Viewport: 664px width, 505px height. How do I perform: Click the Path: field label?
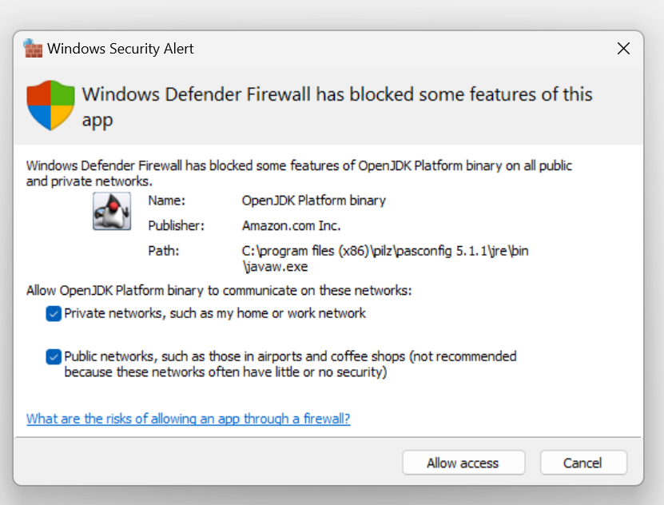(x=164, y=251)
